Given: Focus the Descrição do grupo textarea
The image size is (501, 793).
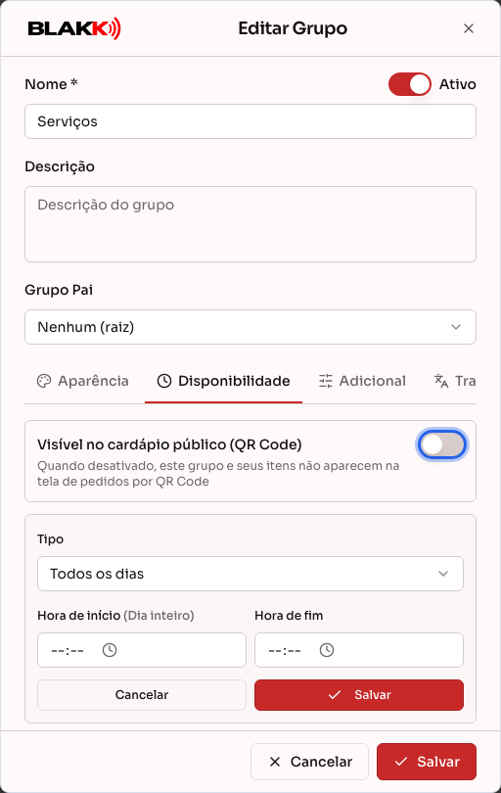Looking at the screenshot, I should click(250, 224).
